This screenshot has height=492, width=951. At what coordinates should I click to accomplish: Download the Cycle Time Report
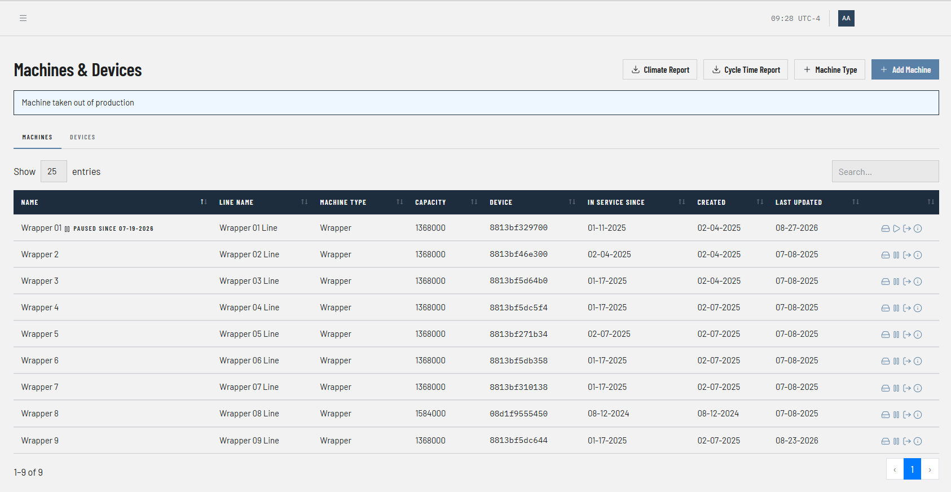click(746, 69)
